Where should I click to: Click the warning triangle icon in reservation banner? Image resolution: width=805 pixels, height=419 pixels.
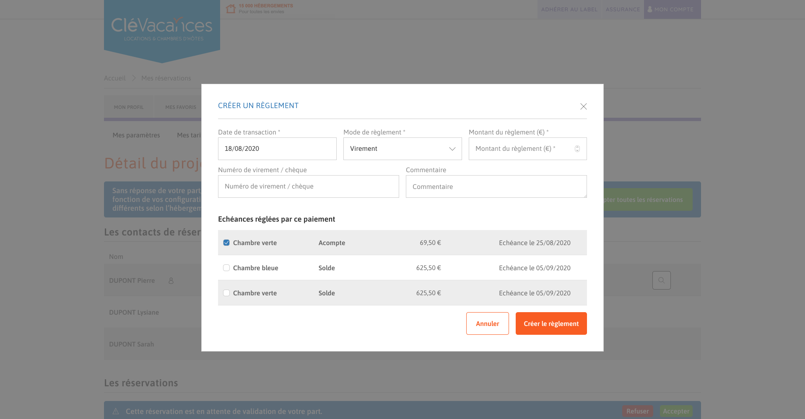click(116, 411)
